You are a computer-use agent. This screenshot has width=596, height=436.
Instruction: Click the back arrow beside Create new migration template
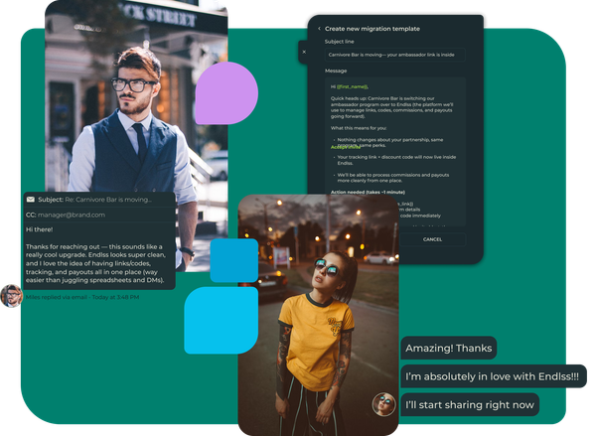[x=319, y=29]
